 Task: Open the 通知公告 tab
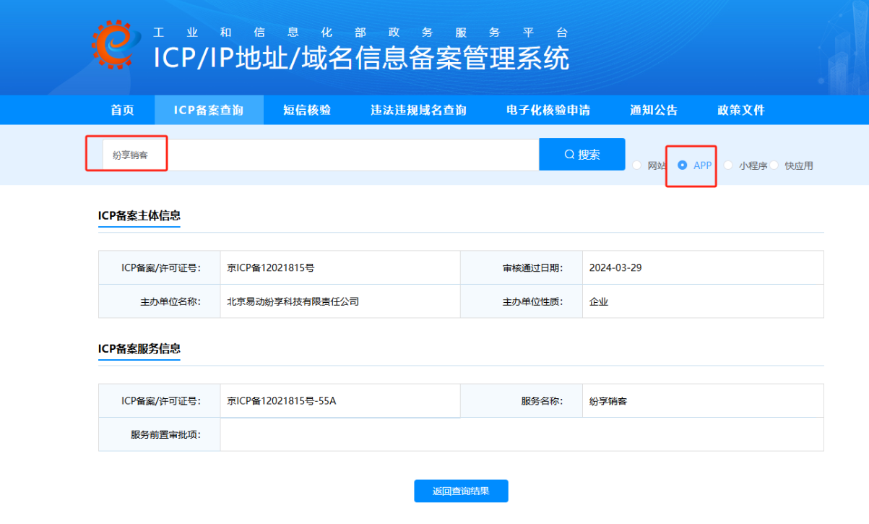654,110
